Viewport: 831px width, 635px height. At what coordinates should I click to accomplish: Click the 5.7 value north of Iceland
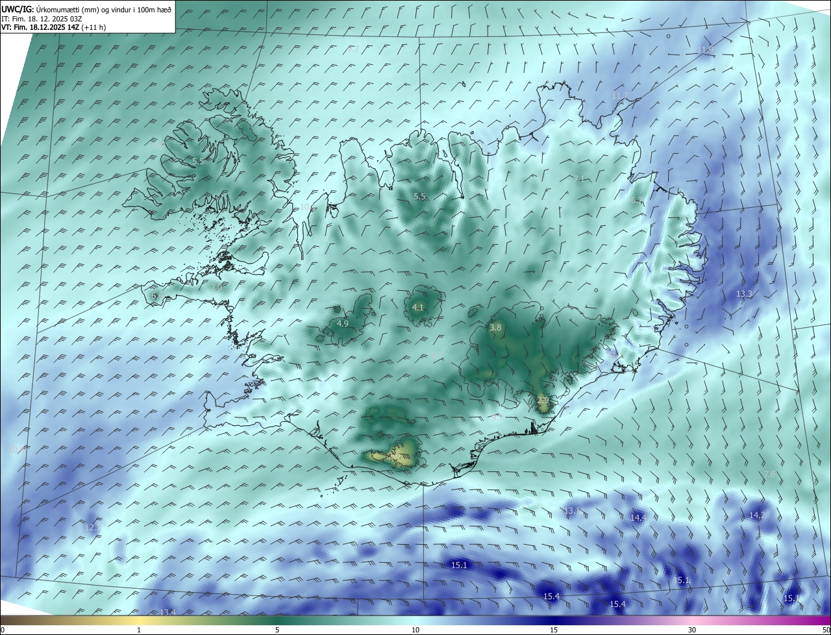pos(353,49)
